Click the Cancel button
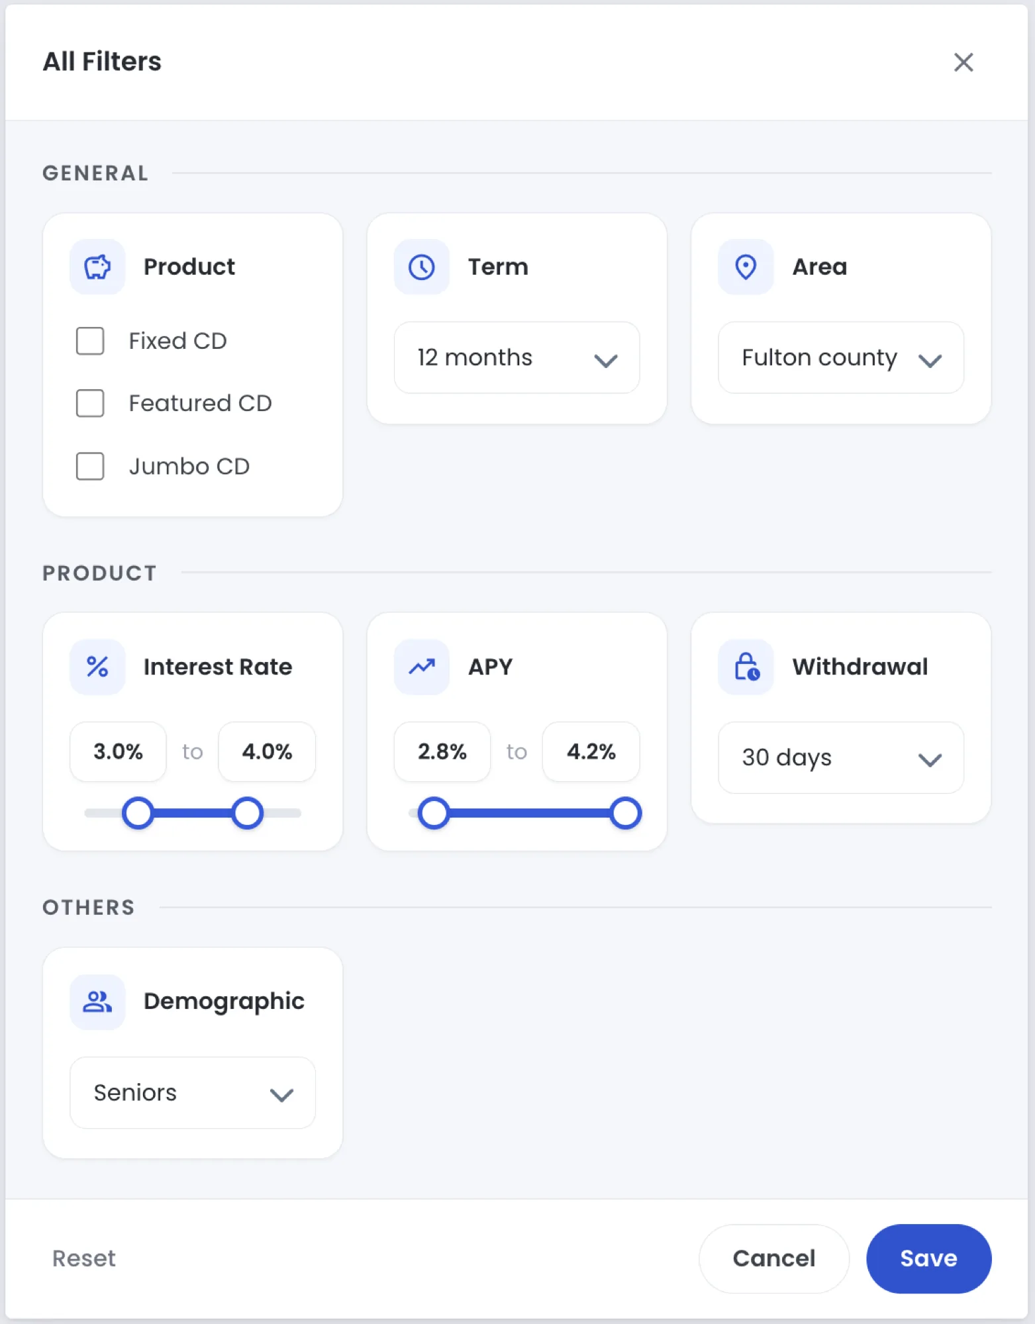Image resolution: width=1035 pixels, height=1324 pixels. [773, 1258]
